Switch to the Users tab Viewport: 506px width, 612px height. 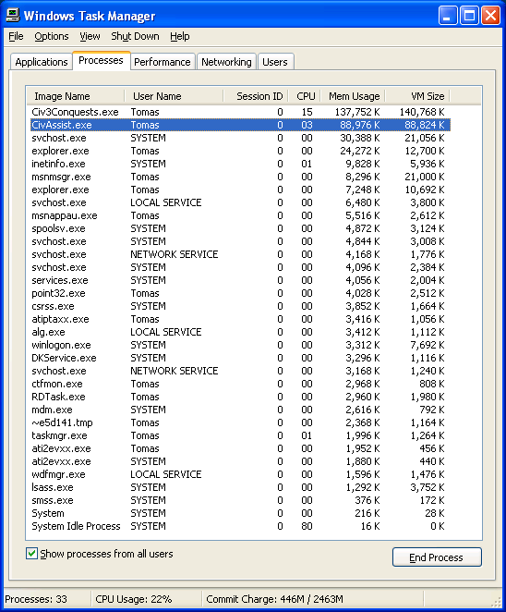tap(275, 62)
